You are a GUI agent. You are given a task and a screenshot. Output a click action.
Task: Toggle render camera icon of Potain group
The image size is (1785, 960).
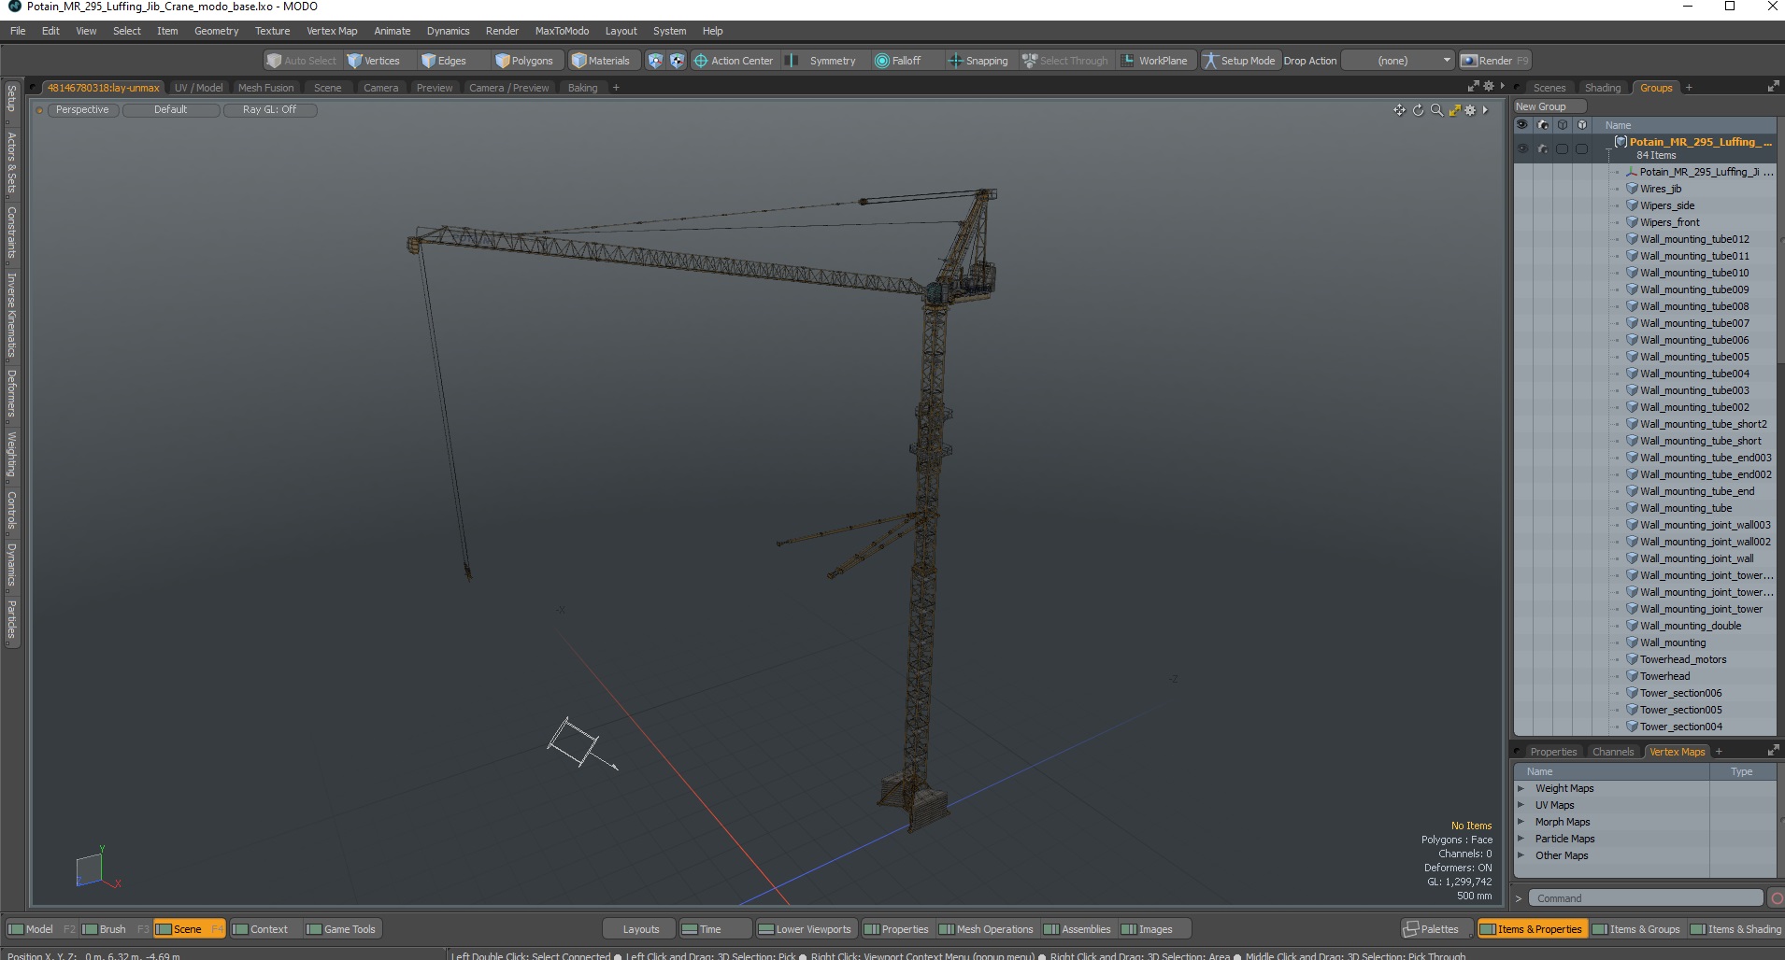[x=1543, y=148]
